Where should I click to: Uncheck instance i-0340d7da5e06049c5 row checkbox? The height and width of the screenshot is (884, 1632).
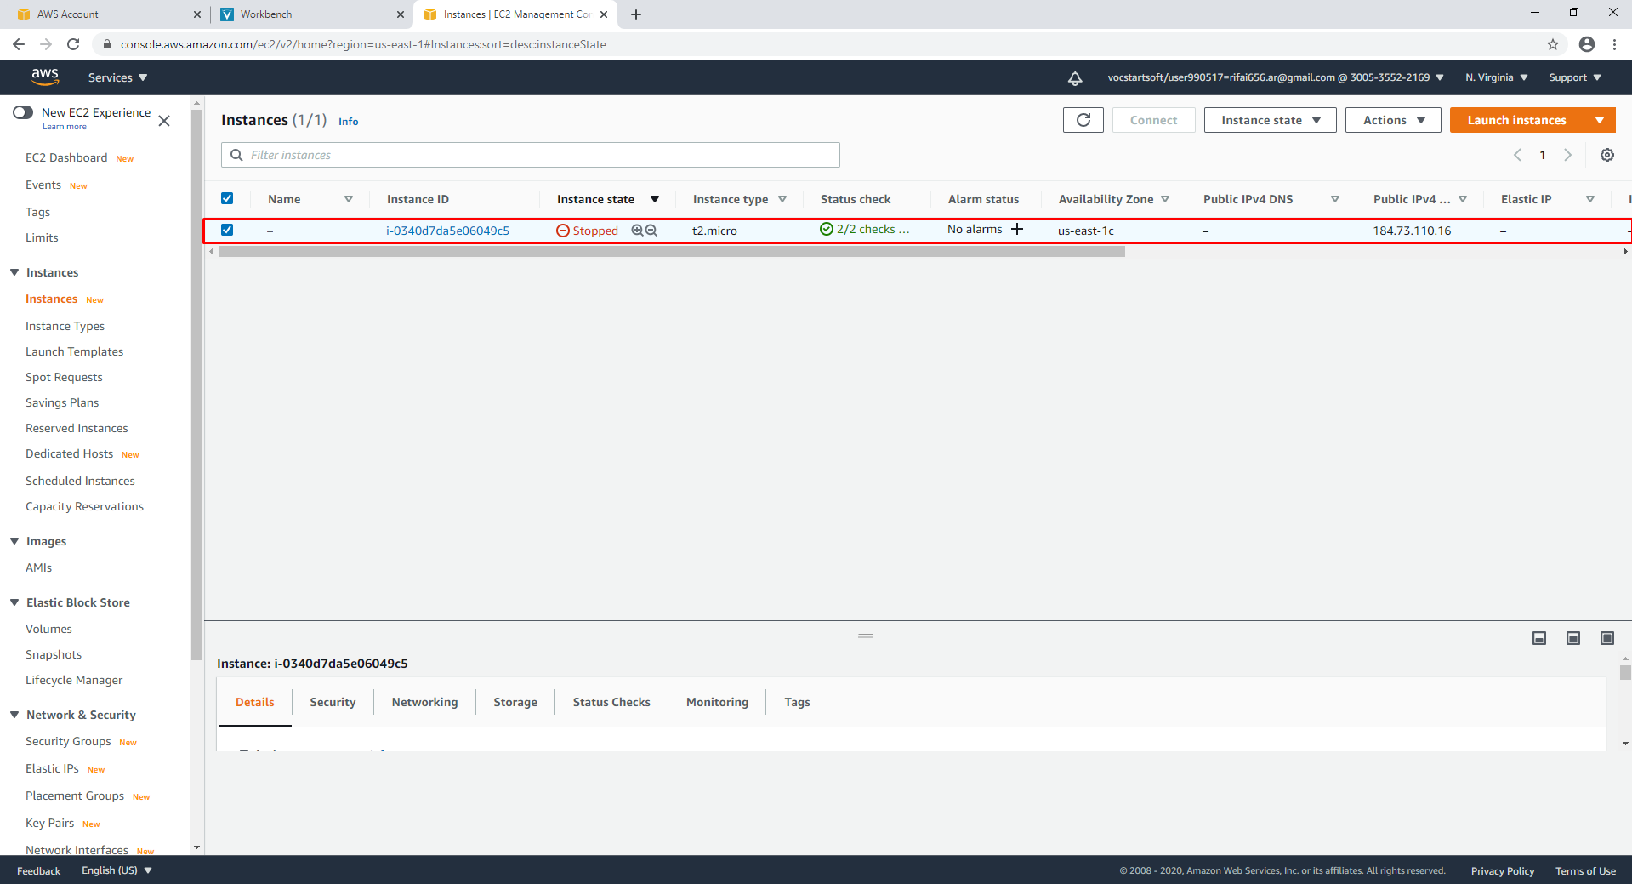click(x=227, y=230)
